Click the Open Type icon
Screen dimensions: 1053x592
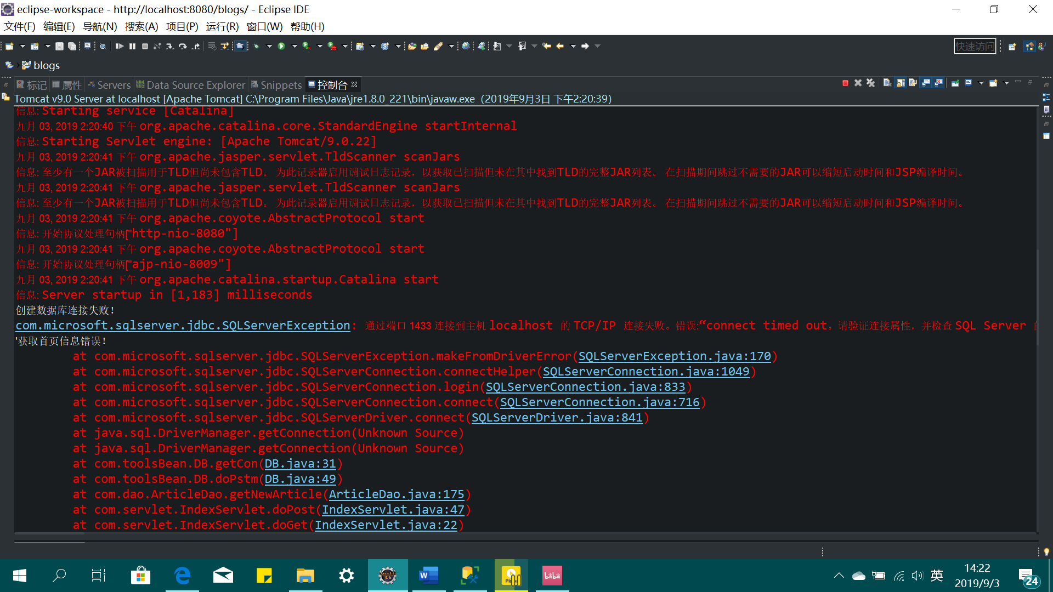point(412,46)
